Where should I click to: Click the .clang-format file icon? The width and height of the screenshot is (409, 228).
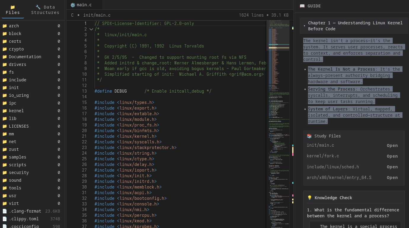pos(4,211)
